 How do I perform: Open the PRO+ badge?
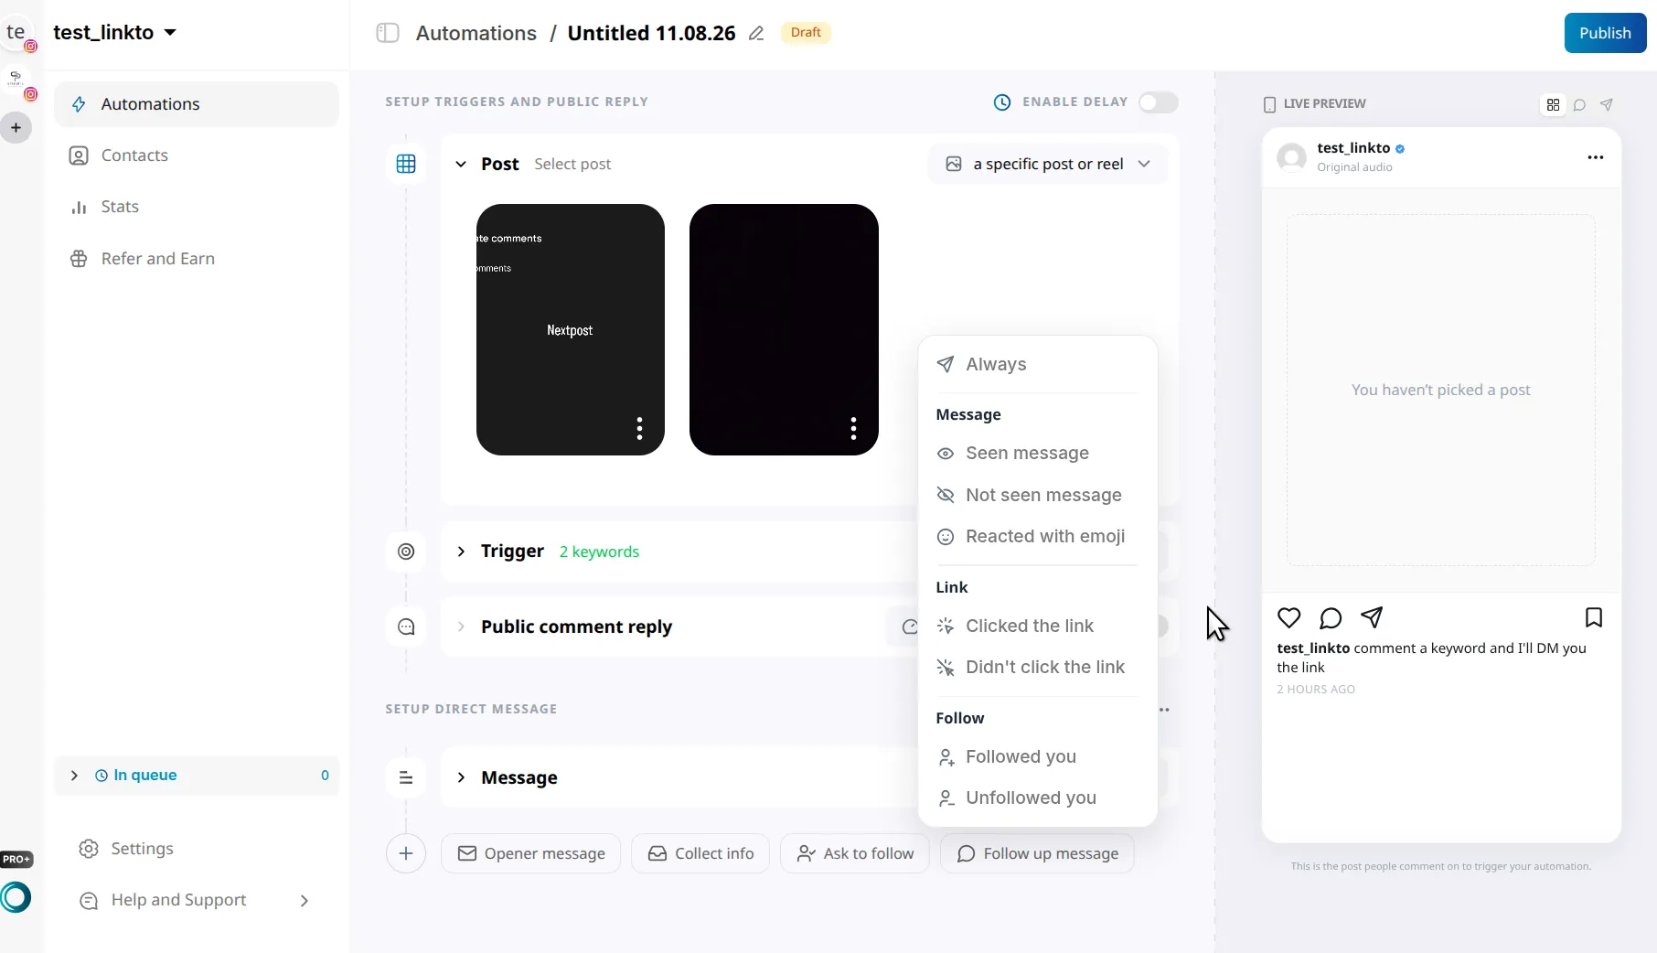pyautogui.click(x=16, y=859)
